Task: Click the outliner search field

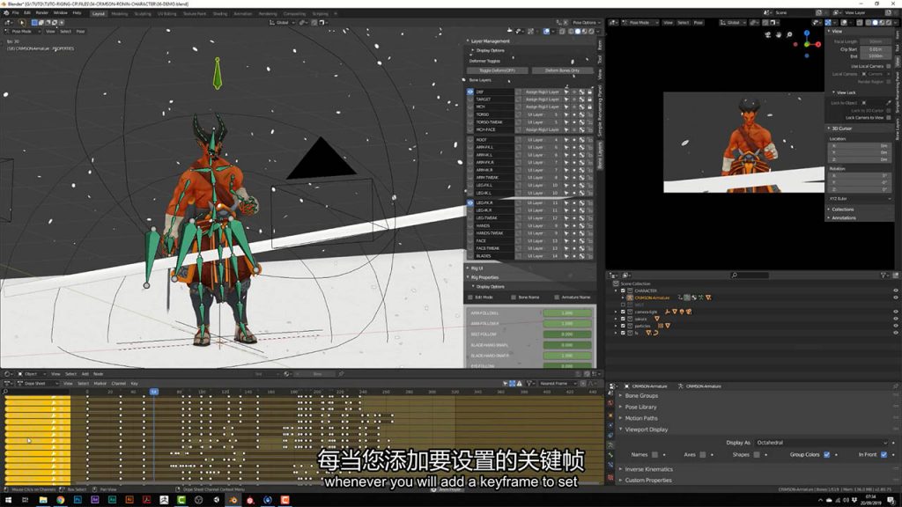Action: (x=750, y=276)
